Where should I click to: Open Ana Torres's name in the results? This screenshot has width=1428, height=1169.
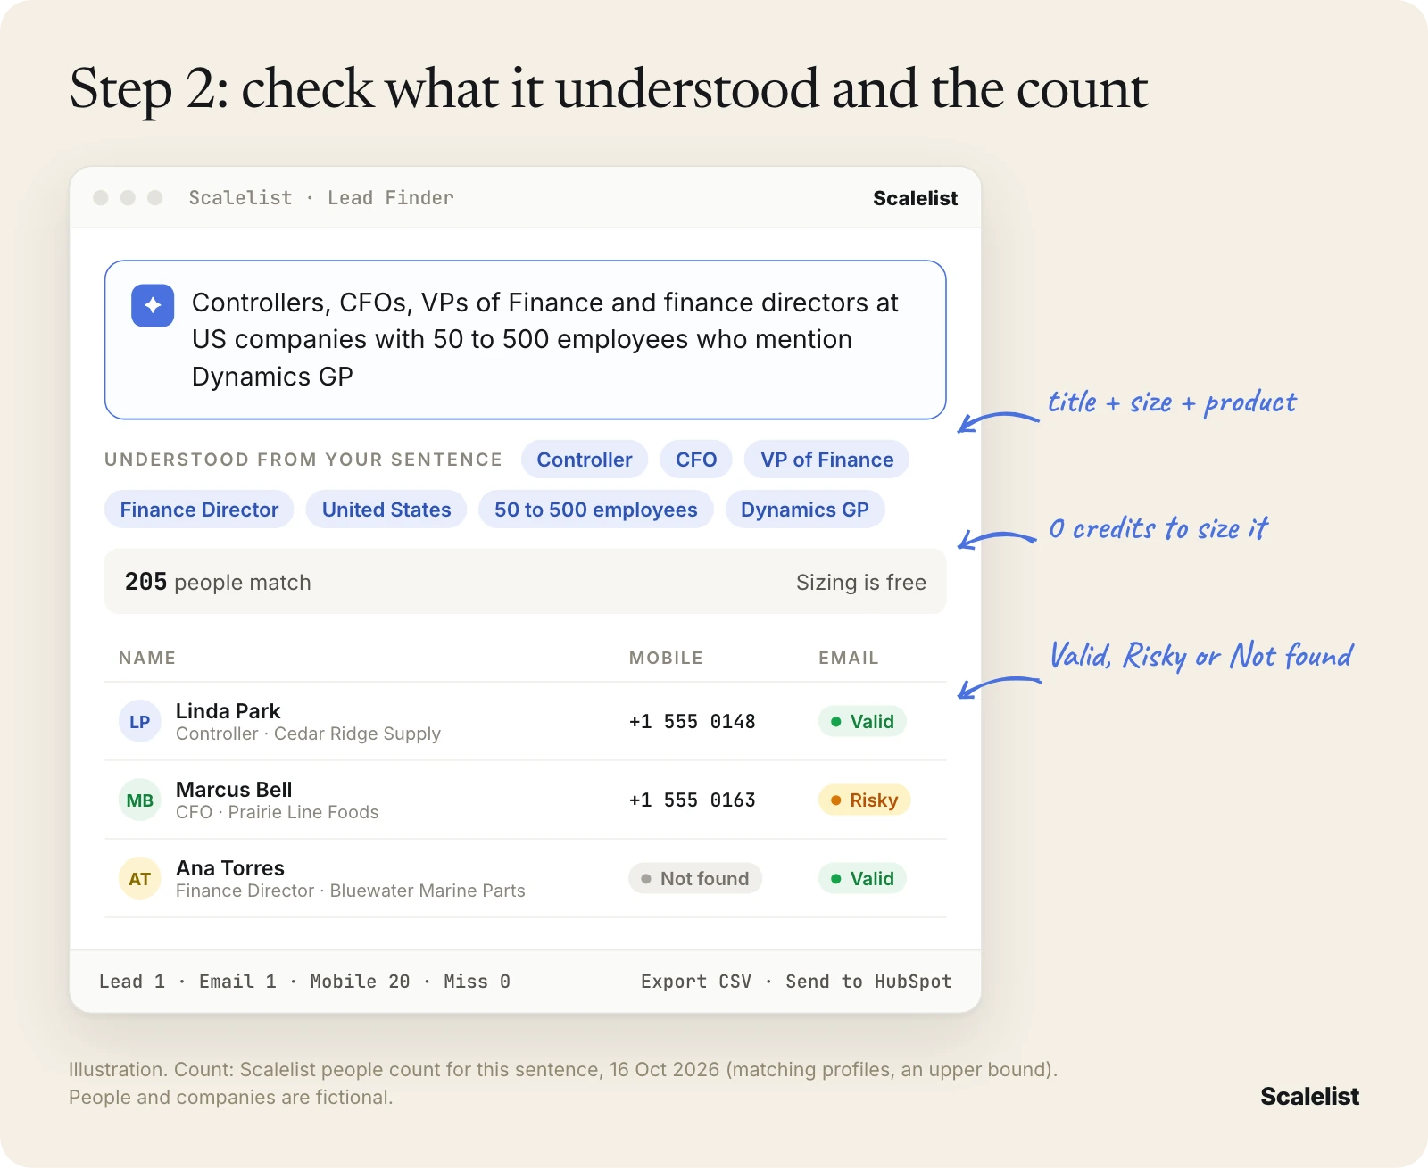coord(230,868)
